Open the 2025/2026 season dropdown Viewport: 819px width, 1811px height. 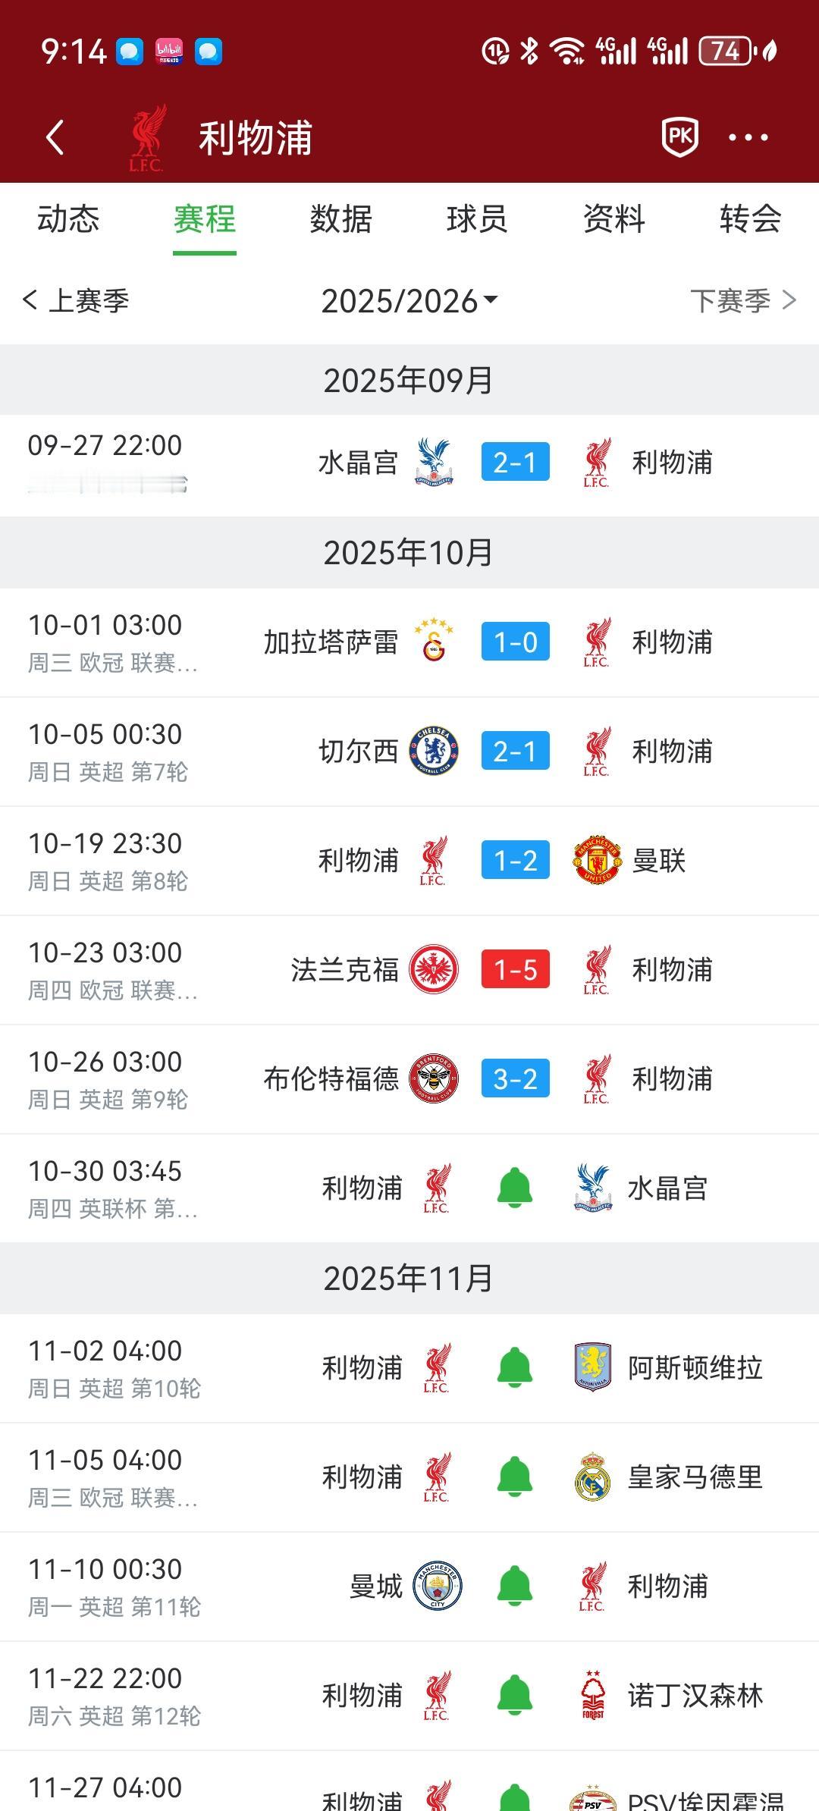[x=409, y=301]
